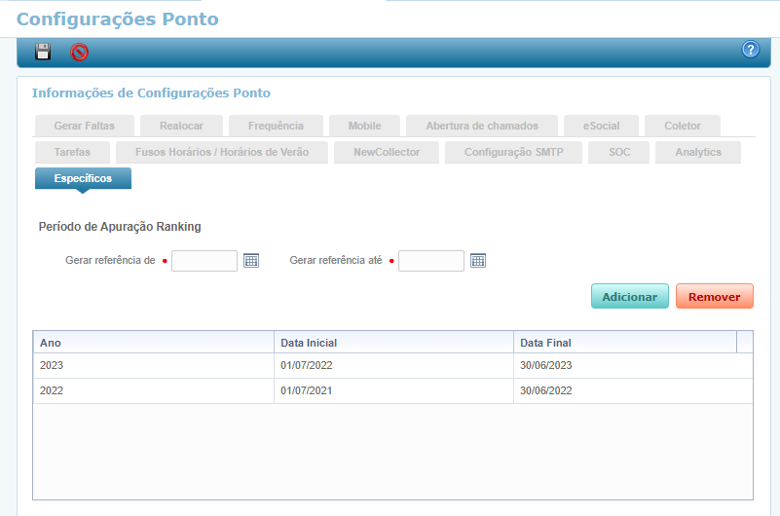Open calendar for Gerar referência de
780x516 pixels.
click(251, 261)
